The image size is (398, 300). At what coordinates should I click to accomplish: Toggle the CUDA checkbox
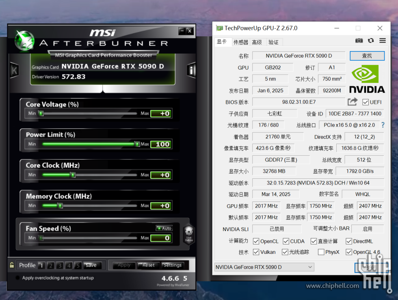pyautogui.click(x=286, y=241)
